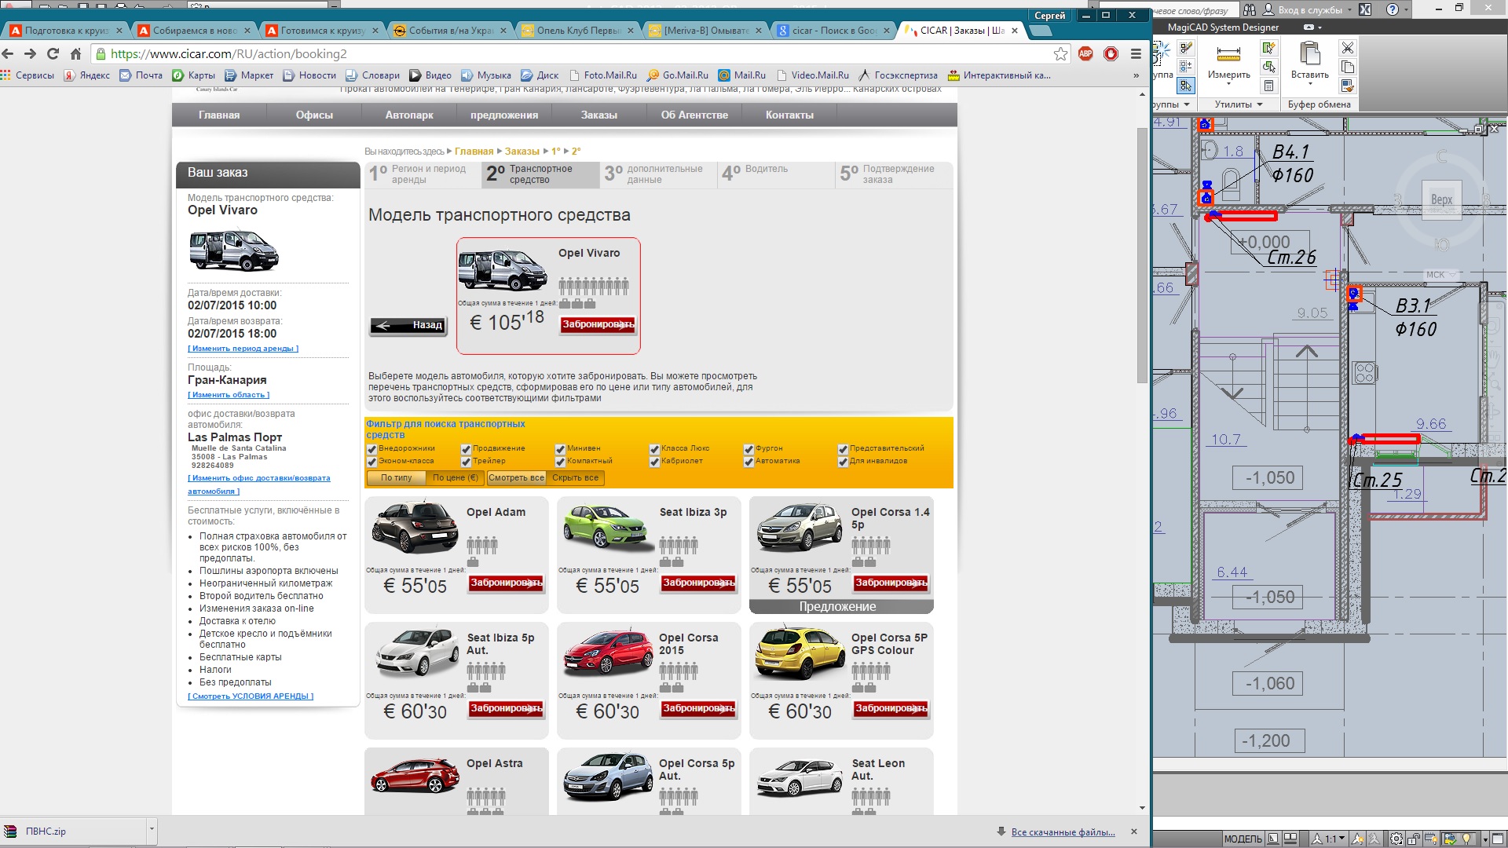This screenshot has width=1508, height=848.
Task: Click the binoculars search icon in AutoCAD
Action: click(x=1250, y=9)
